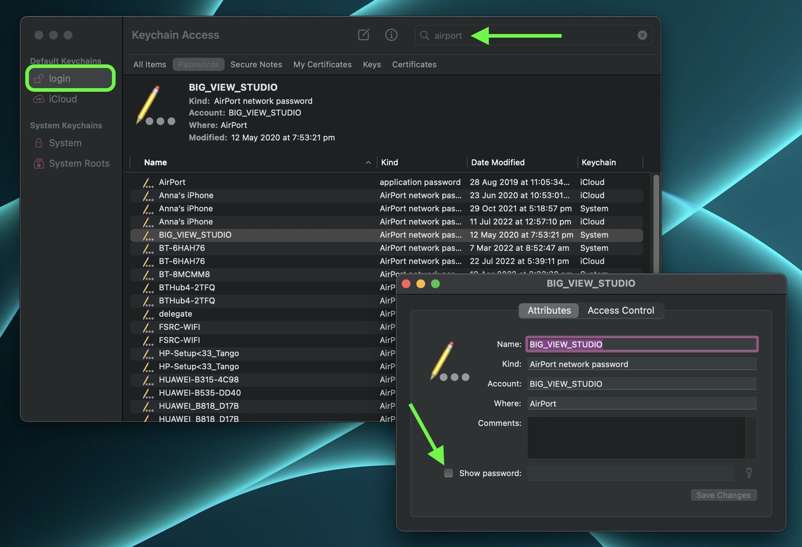Enable the Show password checkbox
The height and width of the screenshot is (547, 802).
(449, 473)
